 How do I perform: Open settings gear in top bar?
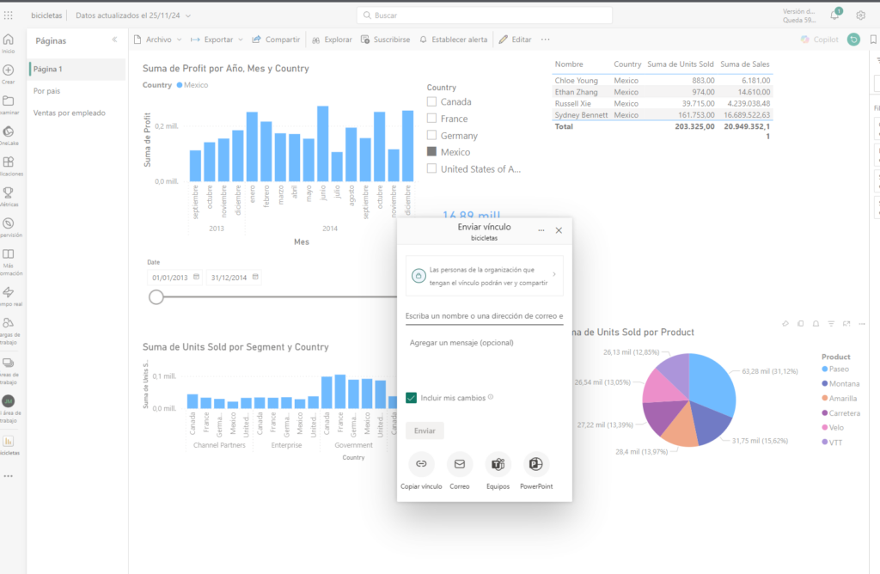tap(860, 15)
